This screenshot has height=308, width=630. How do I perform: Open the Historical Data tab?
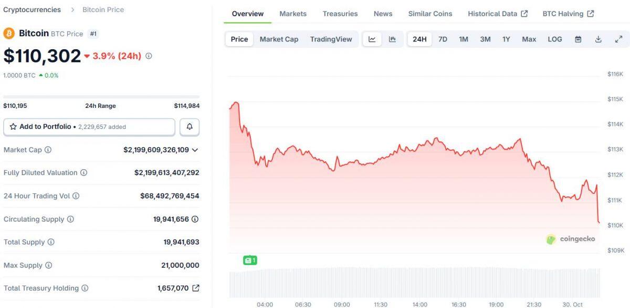493,13
